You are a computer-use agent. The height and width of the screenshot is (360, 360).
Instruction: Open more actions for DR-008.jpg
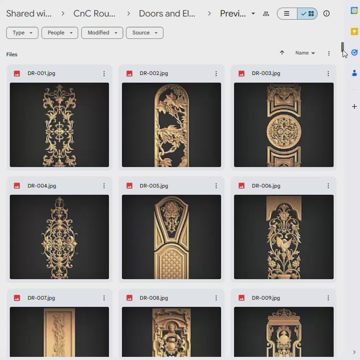(216, 298)
